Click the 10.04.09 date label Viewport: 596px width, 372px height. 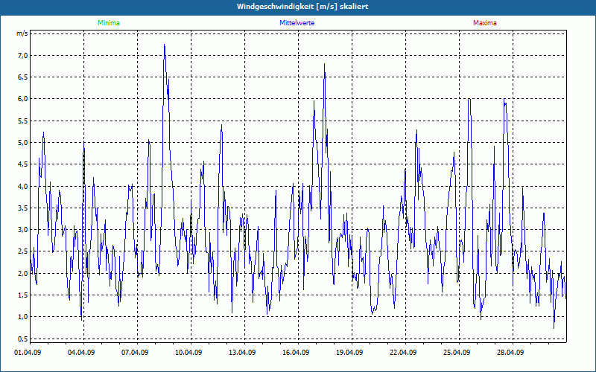[188, 352]
